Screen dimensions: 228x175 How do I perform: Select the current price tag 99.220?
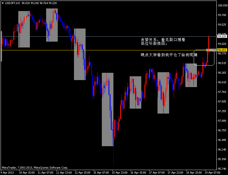click(x=222, y=36)
